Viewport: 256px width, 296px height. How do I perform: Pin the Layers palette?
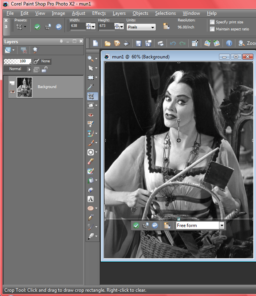pyautogui.click(x=61, y=41)
